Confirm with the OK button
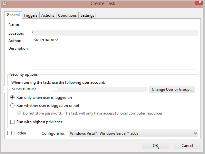The width and height of the screenshot is (205, 154). click(155, 146)
